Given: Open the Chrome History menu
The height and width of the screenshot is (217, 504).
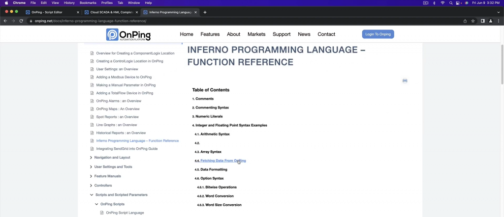Looking at the screenshot, I should tap(69, 3).
